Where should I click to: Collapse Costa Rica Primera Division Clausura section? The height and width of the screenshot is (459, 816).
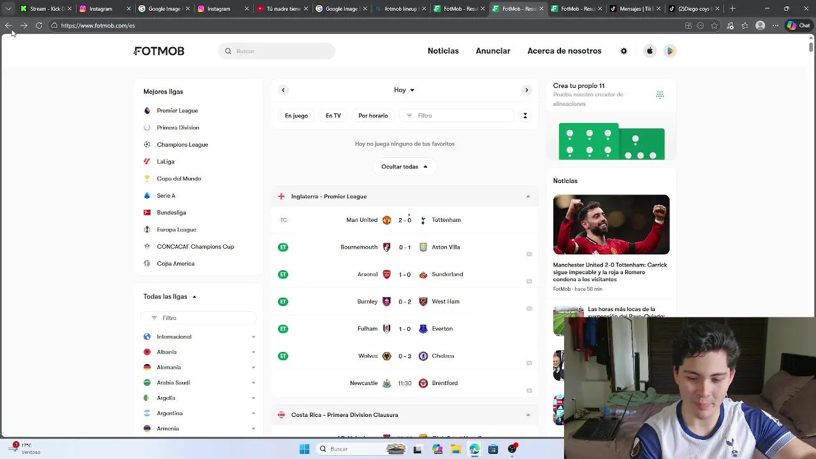click(528, 415)
